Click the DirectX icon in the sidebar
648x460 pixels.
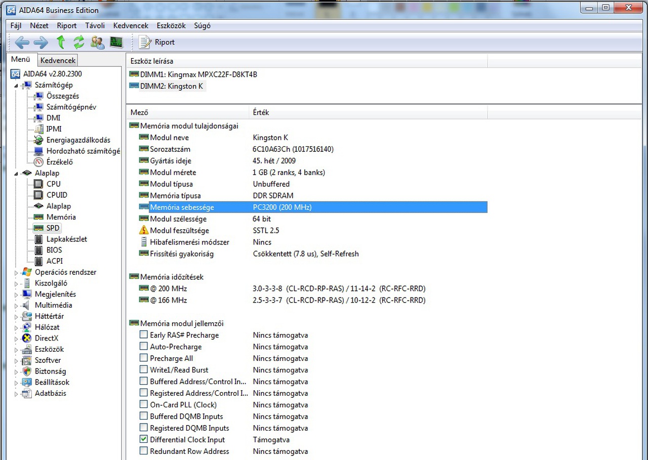[27, 338]
